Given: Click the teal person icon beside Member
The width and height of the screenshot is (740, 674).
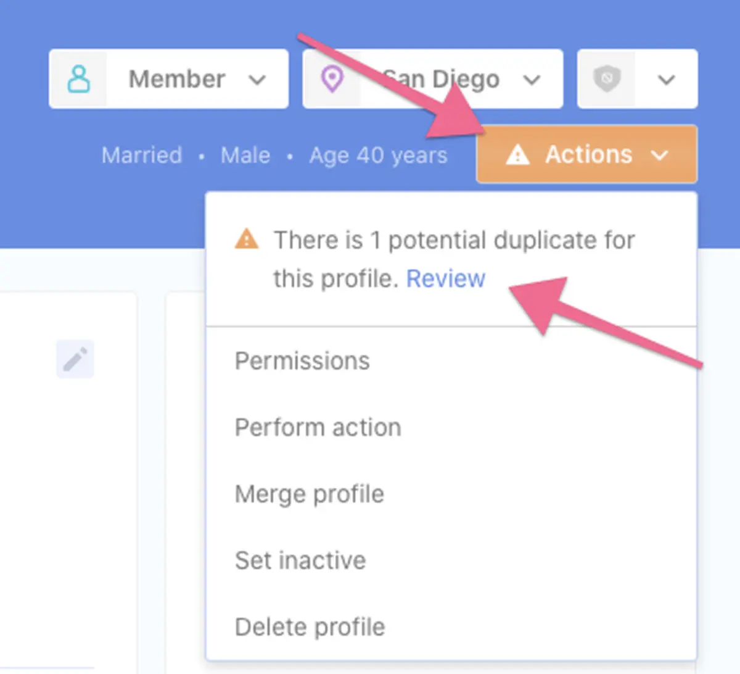Looking at the screenshot, I should point(78,79).
